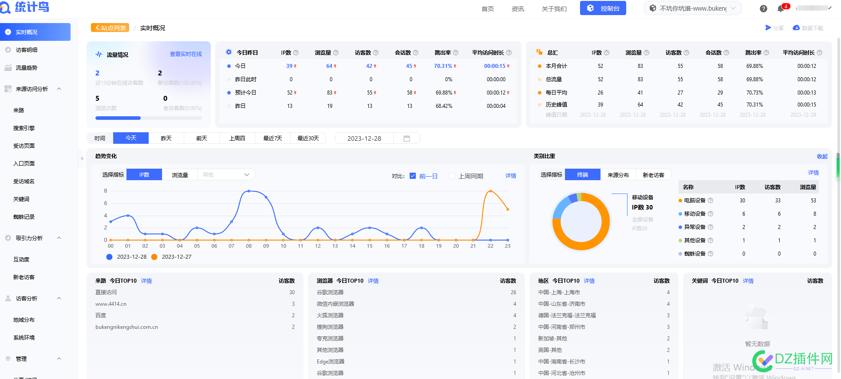
Task: Collapse the sidebar with the left arrow handle
Action: [82, 158]
